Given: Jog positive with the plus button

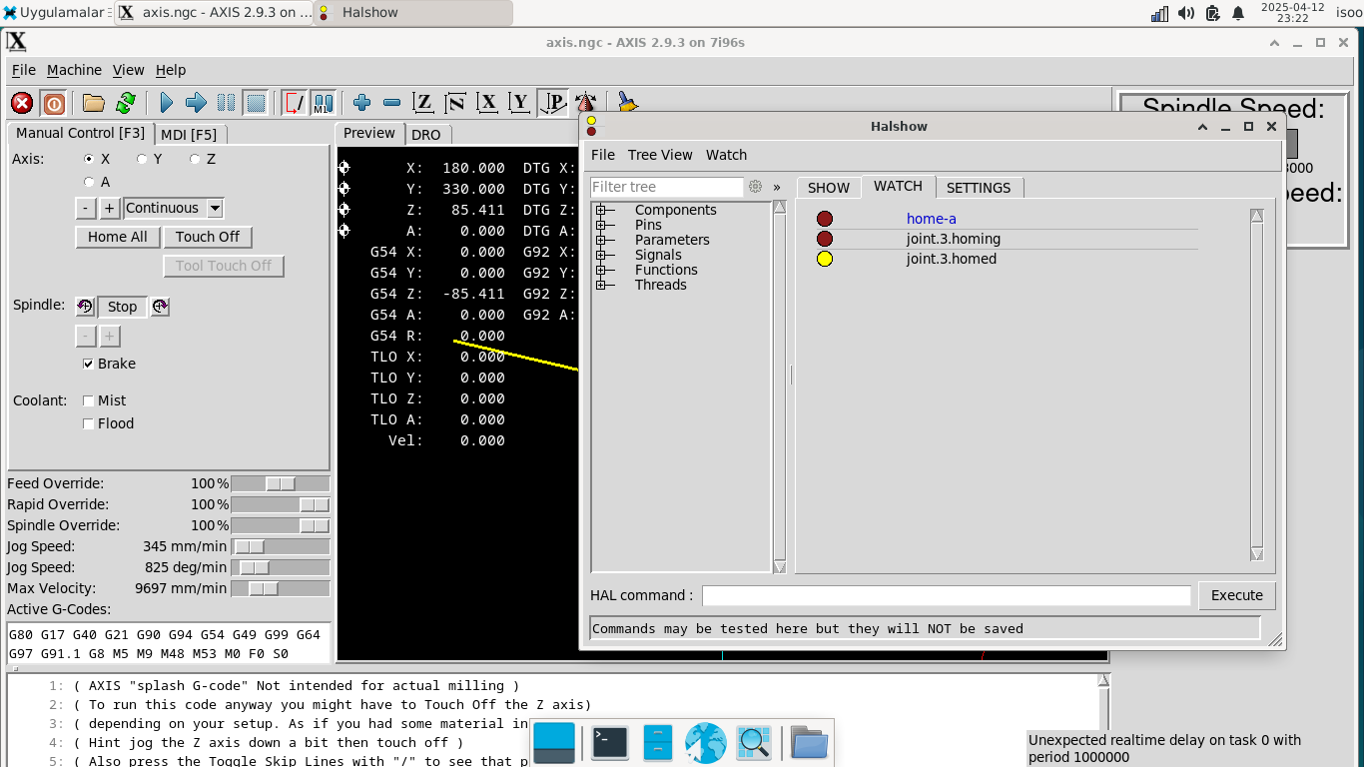Looking at the screenshot, I should (110, 208).
